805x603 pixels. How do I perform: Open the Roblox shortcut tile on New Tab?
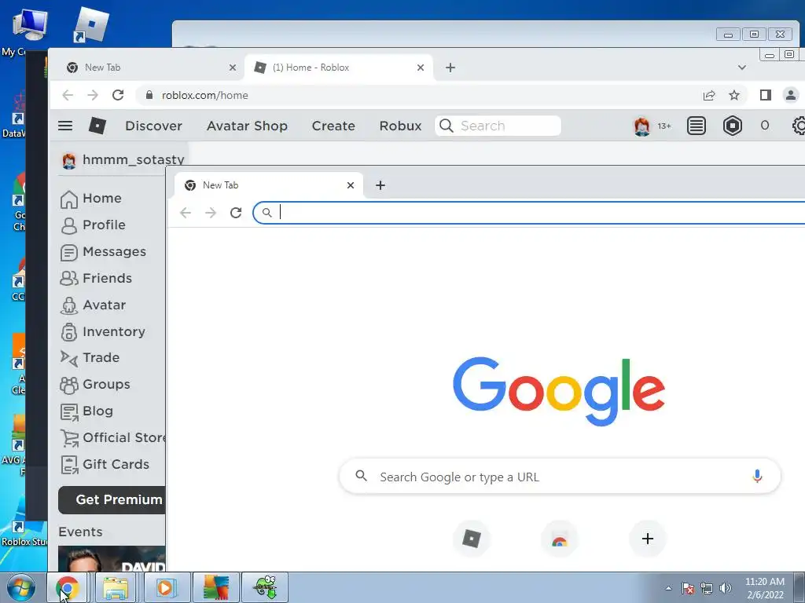[x=472, y=539]
